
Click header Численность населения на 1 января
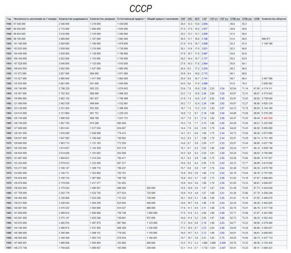click(x=35, y=19)
